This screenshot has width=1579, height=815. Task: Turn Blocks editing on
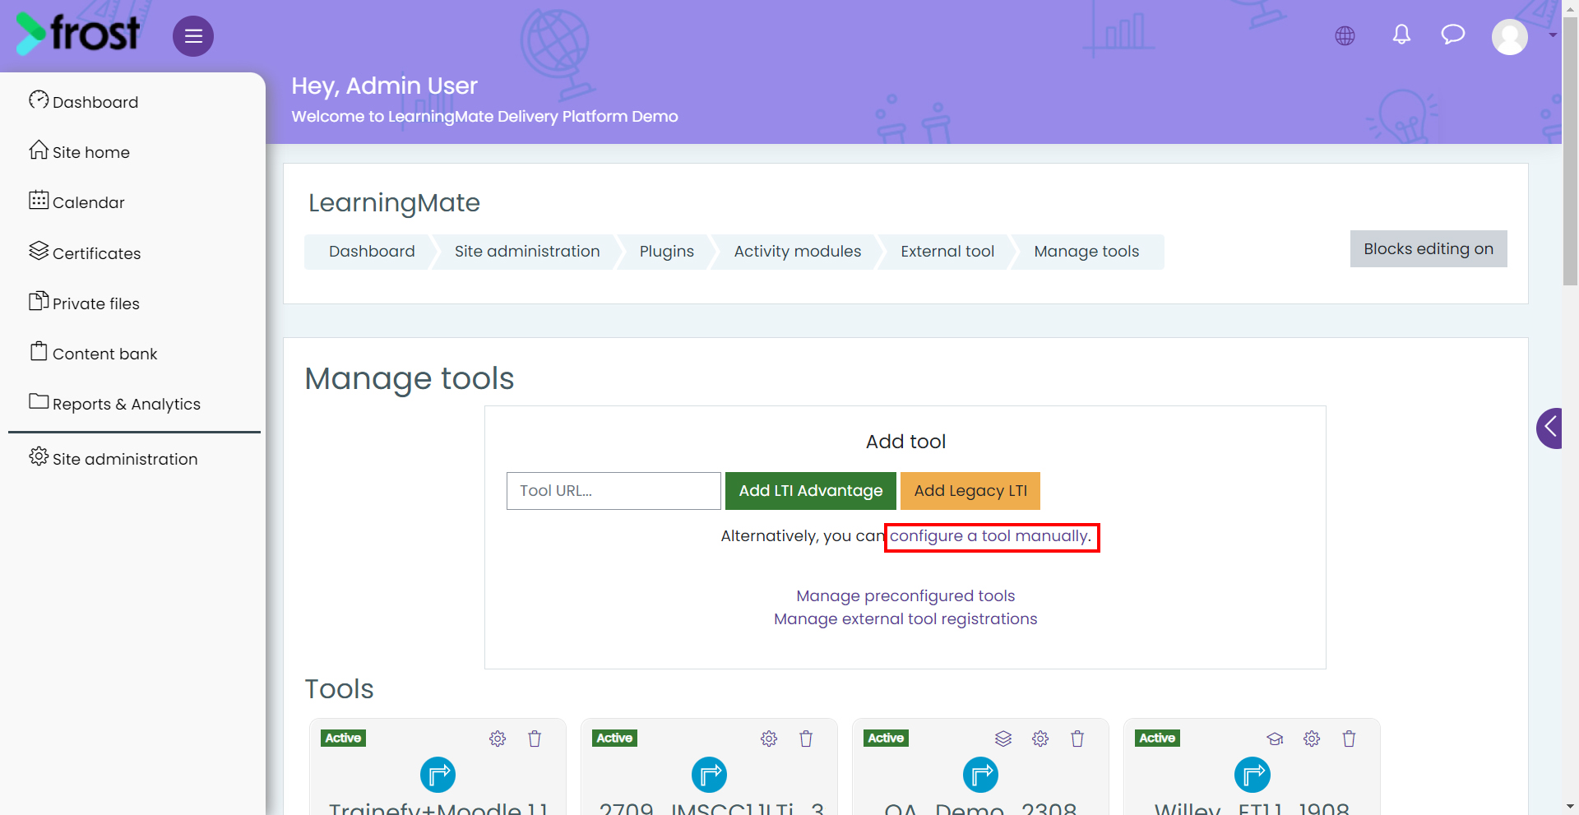[1429, 249]
